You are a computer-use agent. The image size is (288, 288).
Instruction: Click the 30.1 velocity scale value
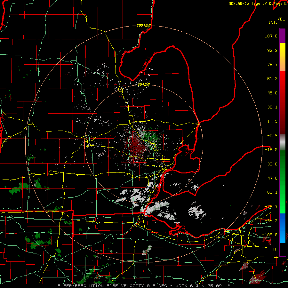272,107
